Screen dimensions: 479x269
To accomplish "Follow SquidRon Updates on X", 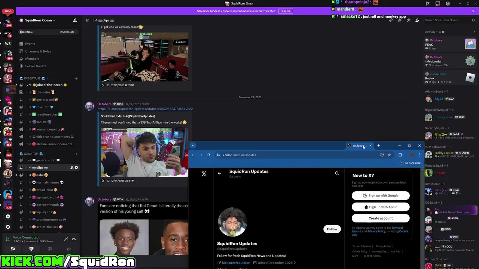I will (332, 229).
